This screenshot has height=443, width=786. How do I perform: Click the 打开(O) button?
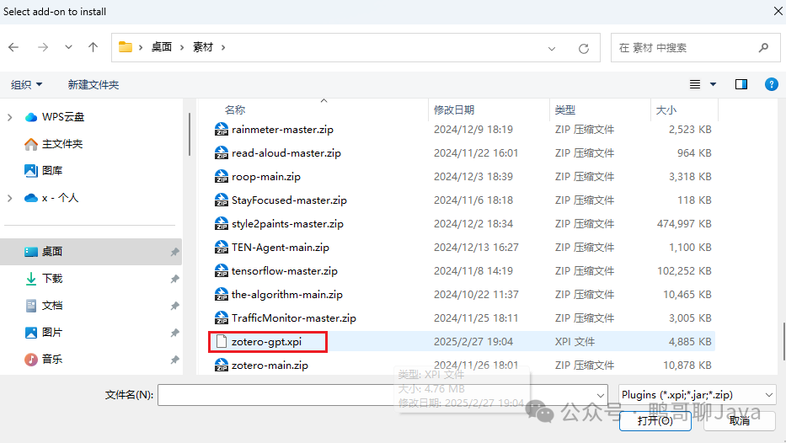[655, 420]
